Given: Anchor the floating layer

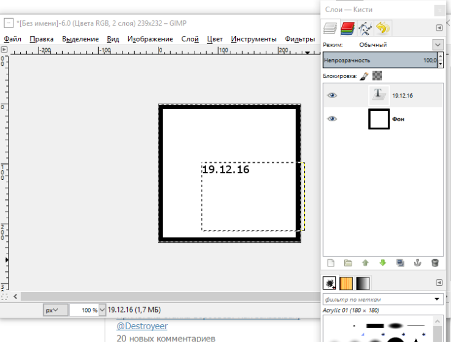Looking at the screenshot, I should coord(417,263).
